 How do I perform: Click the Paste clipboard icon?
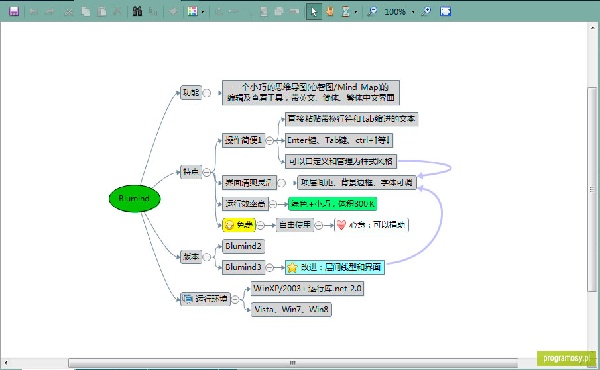tap(101, 11)
